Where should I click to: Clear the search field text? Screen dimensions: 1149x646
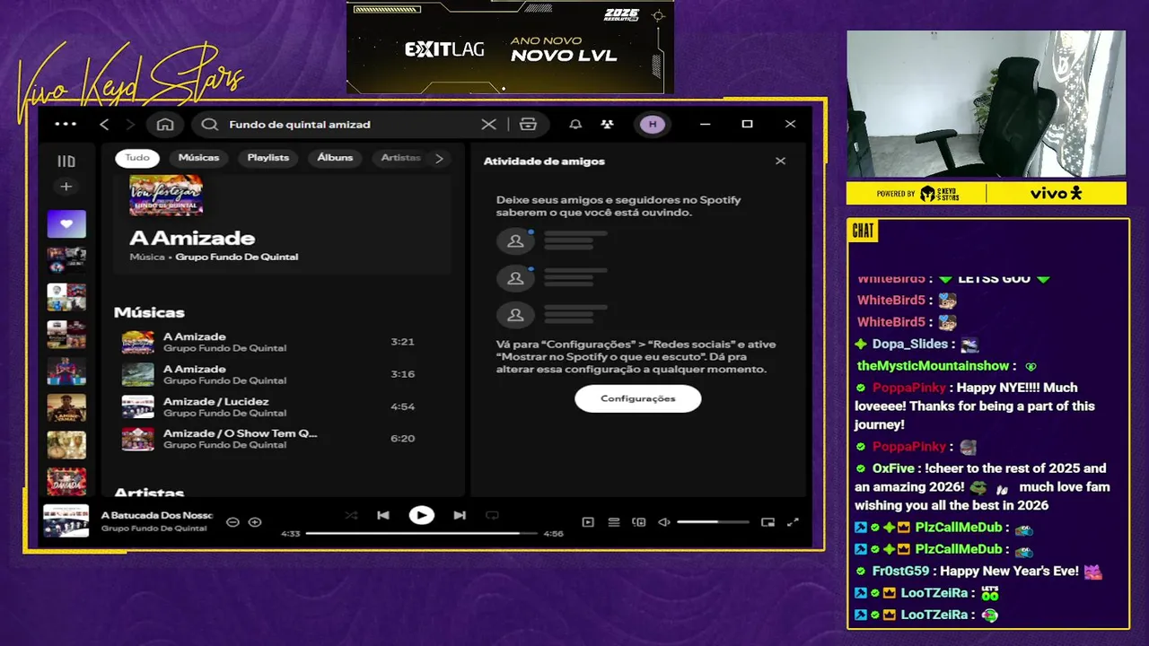[x=488, y=125]
